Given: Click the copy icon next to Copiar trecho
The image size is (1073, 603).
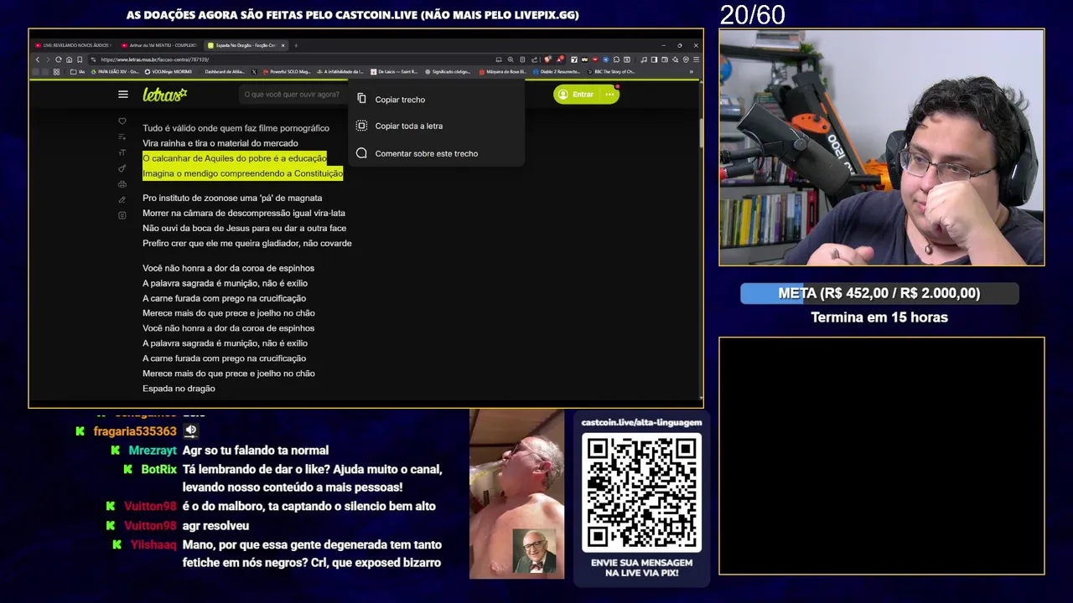Looking at the screenshot, I should coord(361,99).
